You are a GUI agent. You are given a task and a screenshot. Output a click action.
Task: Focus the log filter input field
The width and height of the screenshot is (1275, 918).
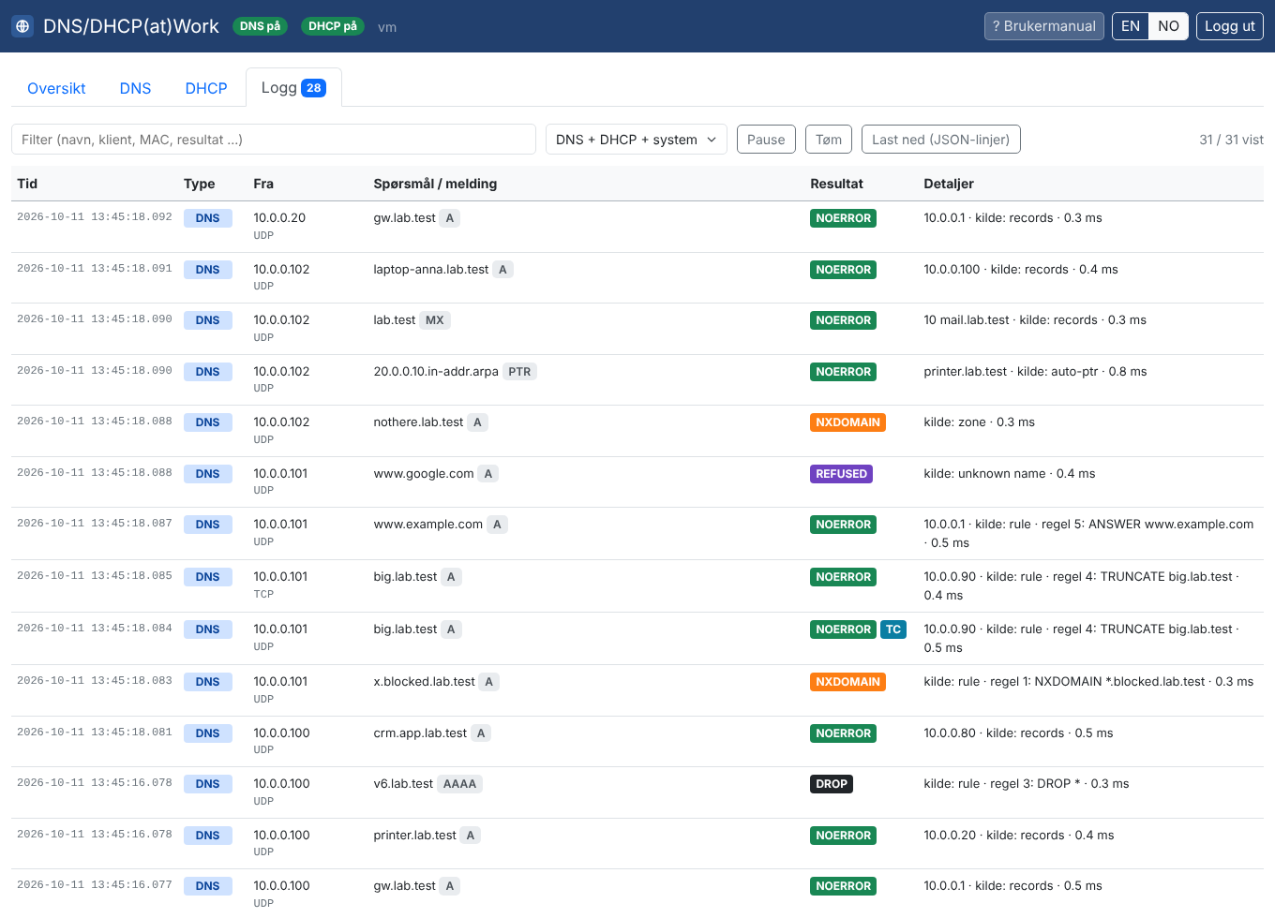point(274,140)
